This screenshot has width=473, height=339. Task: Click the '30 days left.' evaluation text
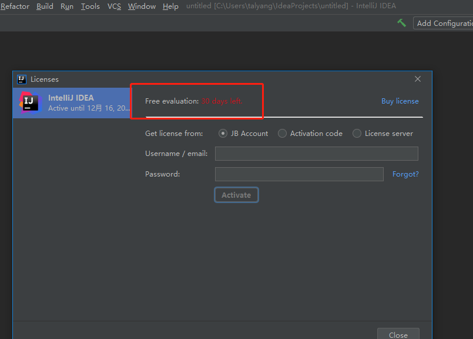222,101
